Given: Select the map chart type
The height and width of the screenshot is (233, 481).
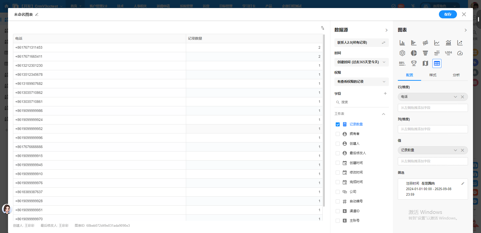Looking at the screenshot, I should pyautogui.click(x=425, y=63).
